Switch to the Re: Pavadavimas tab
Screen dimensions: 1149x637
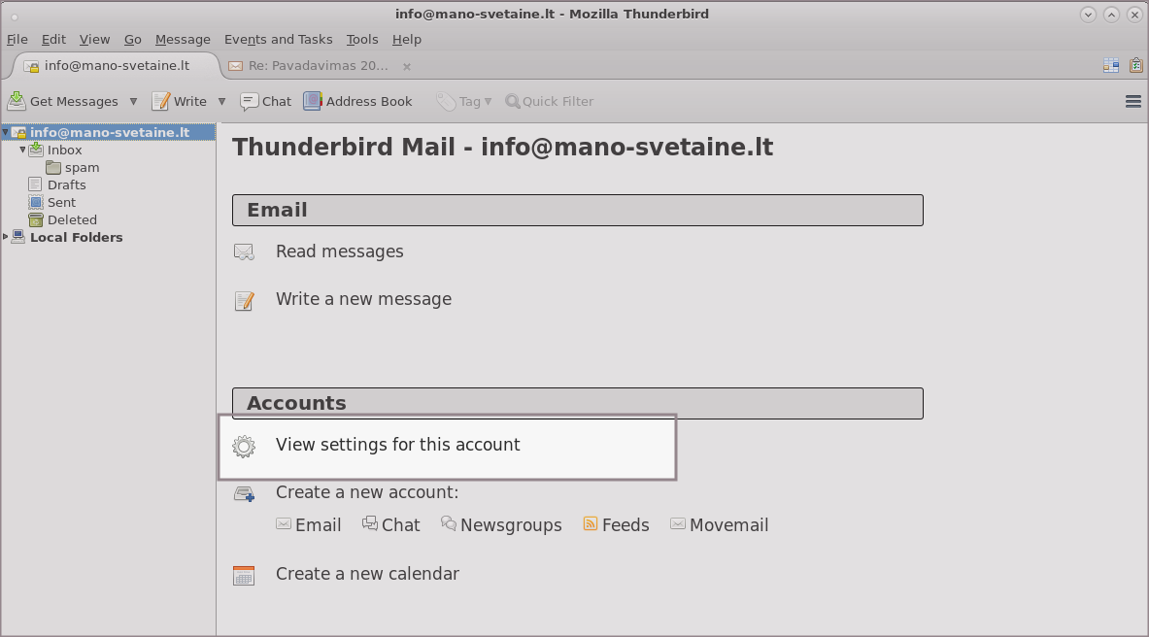point(309,66)
